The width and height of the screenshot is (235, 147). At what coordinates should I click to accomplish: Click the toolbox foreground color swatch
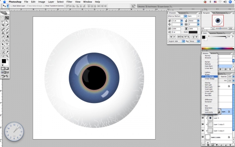(x=4, y=61)
